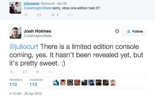Screen dimensions: 155x102
Task: Open more options on juliocesar's tweet
Action: tap(71, 15)
